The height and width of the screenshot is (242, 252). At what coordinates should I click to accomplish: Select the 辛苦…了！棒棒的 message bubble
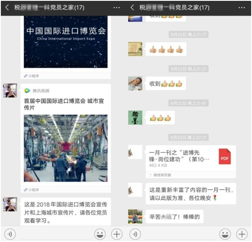point(174,217)
